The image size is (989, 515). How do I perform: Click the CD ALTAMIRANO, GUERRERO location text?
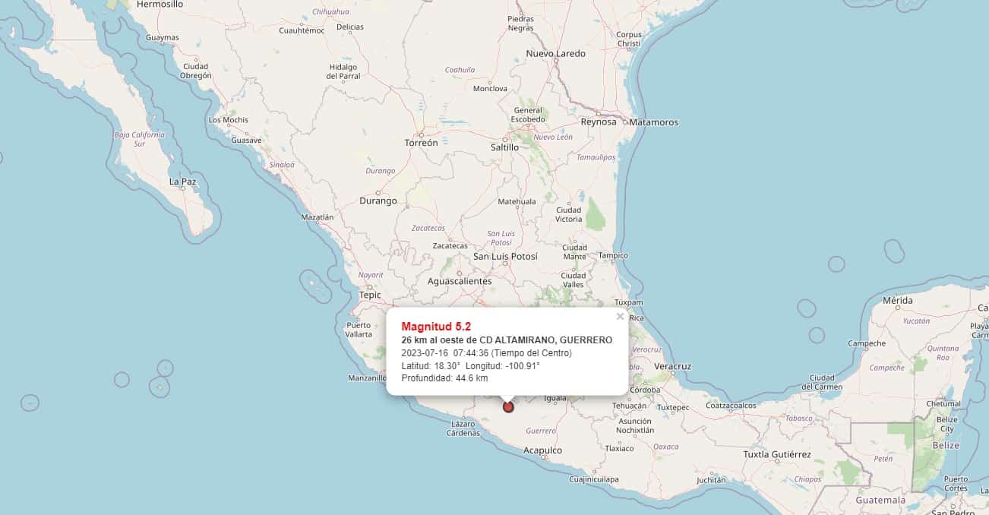[545, 340]
